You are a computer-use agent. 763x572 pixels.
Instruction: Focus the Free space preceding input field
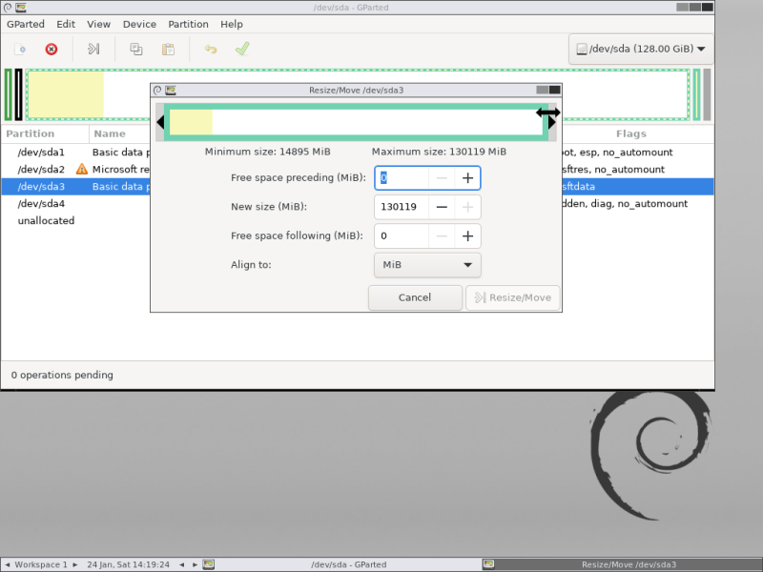[x=402, y=178]
